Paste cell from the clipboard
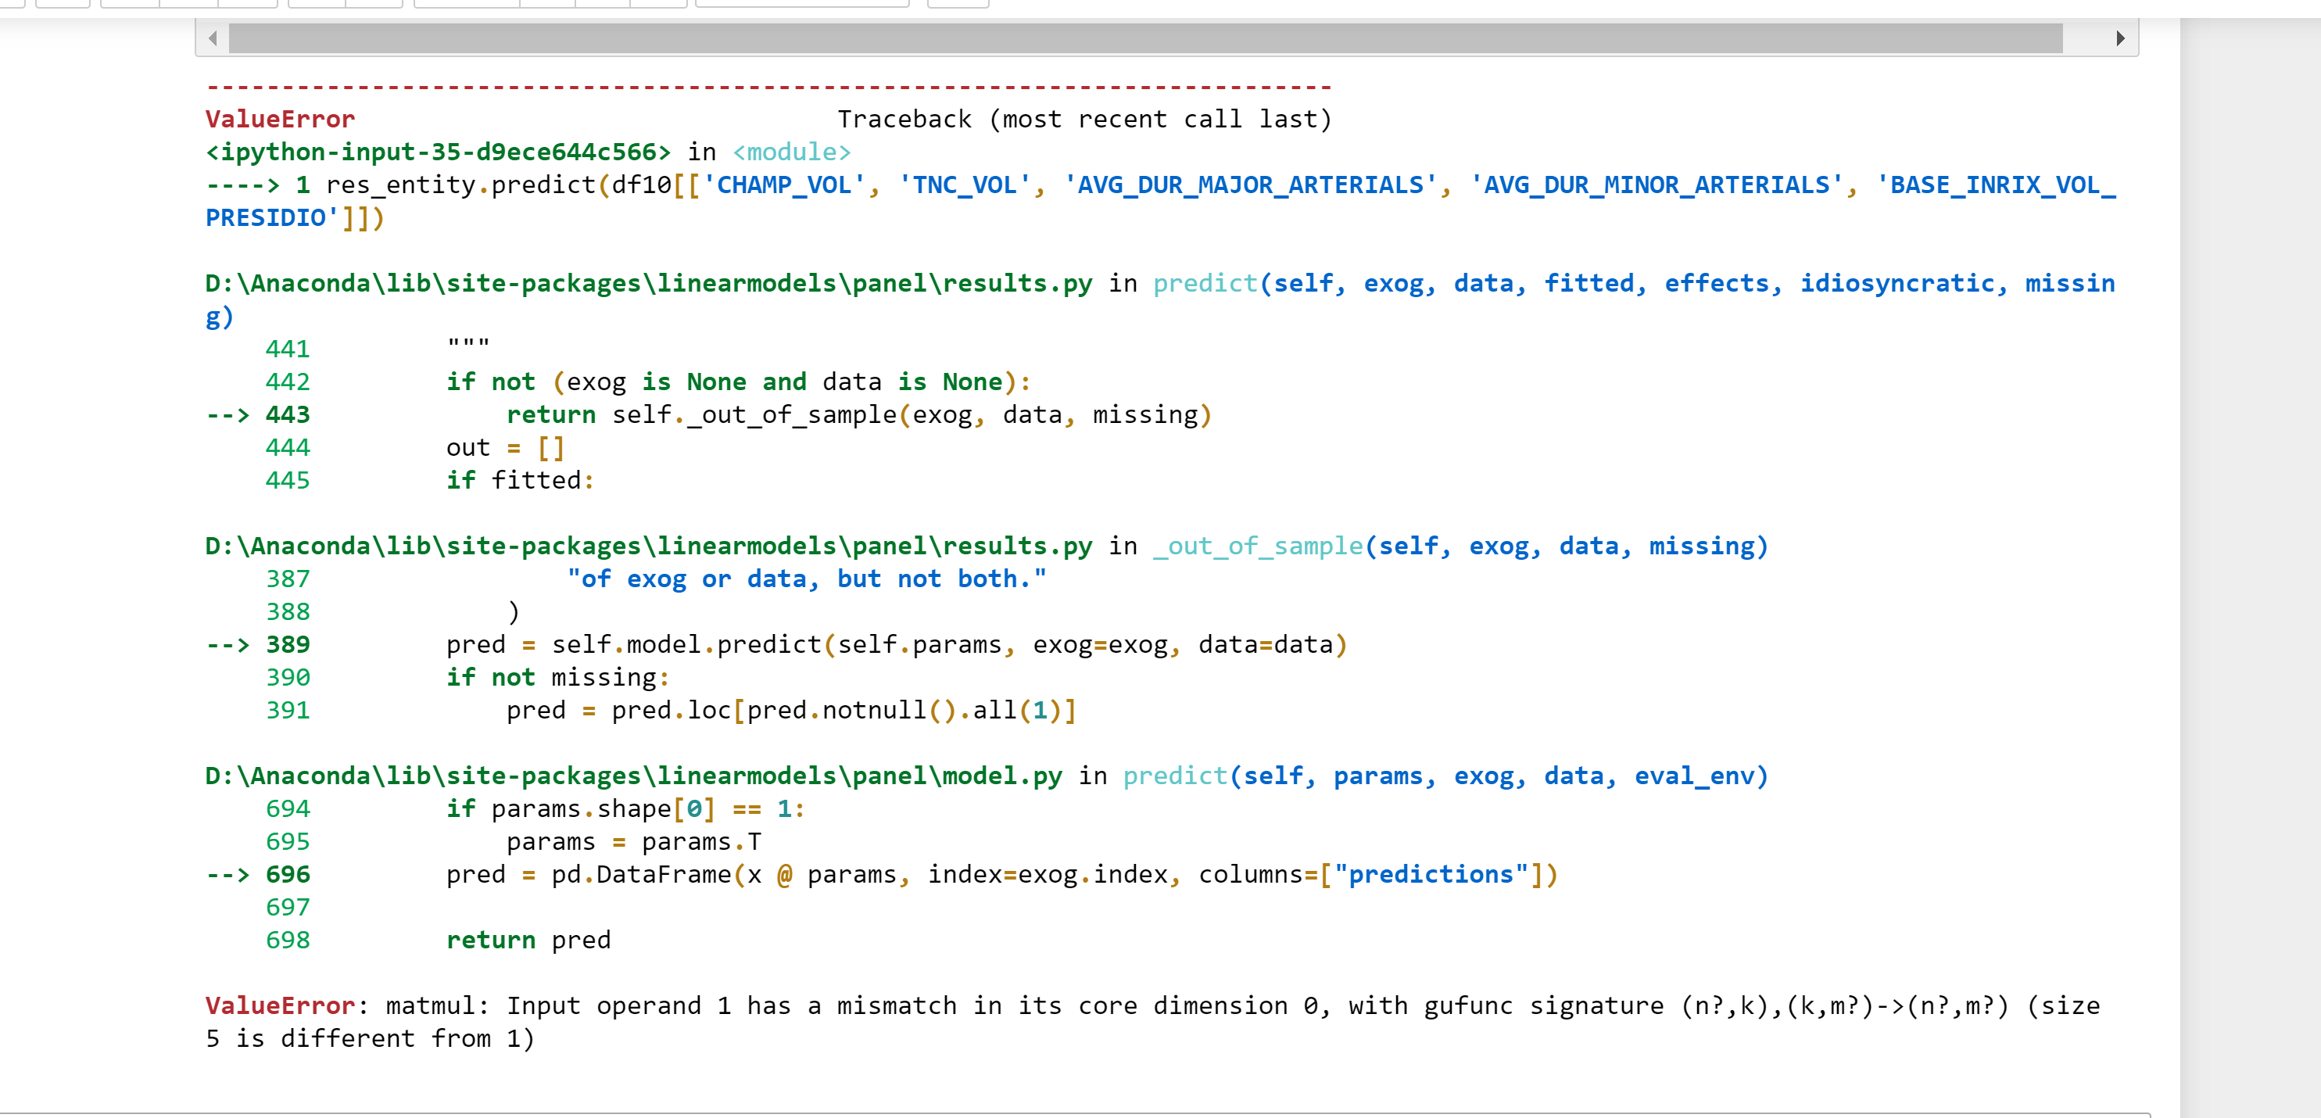The height and width of the screenshot is (1118, 2321). point(246,4)
